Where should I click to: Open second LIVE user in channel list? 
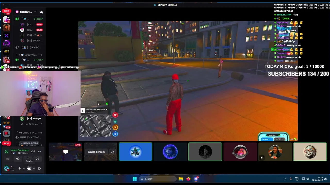(x=31, y=30)
